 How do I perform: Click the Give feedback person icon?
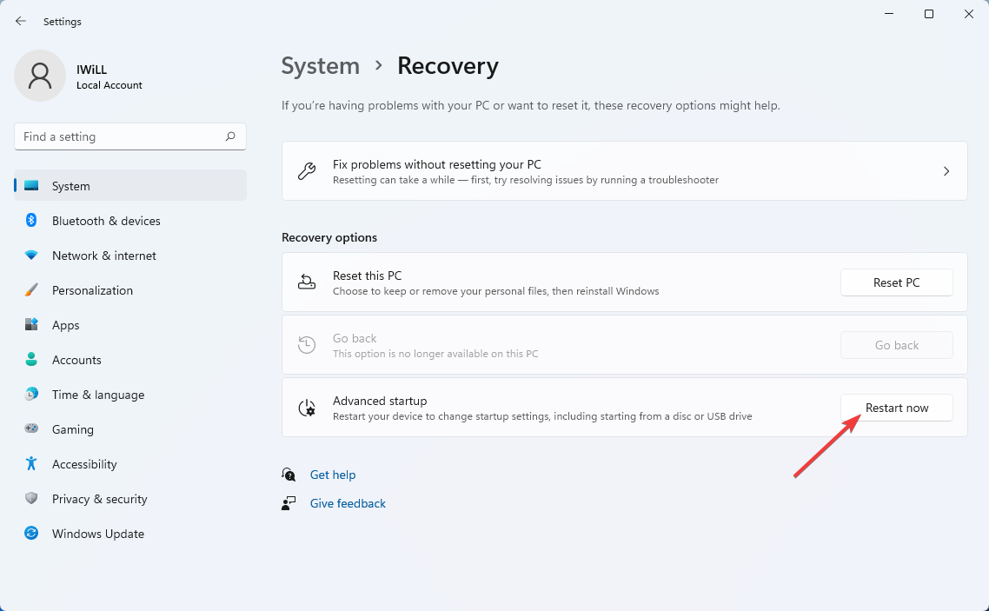click(289, 503)
